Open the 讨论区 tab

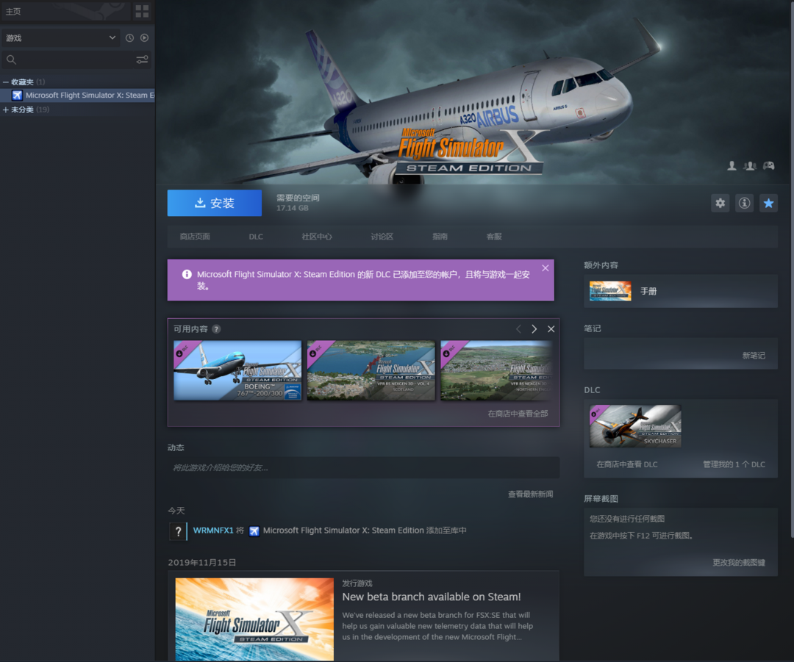(382, 237)
